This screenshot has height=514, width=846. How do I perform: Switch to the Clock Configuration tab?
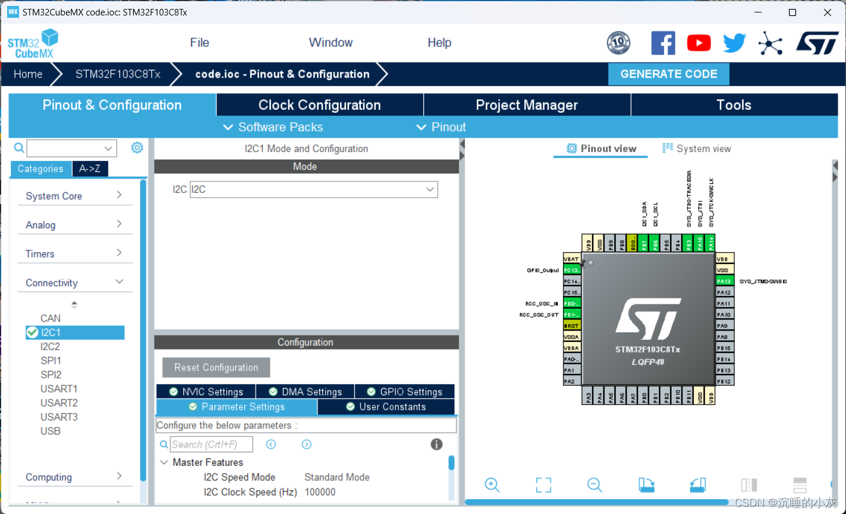pos(319,104)
